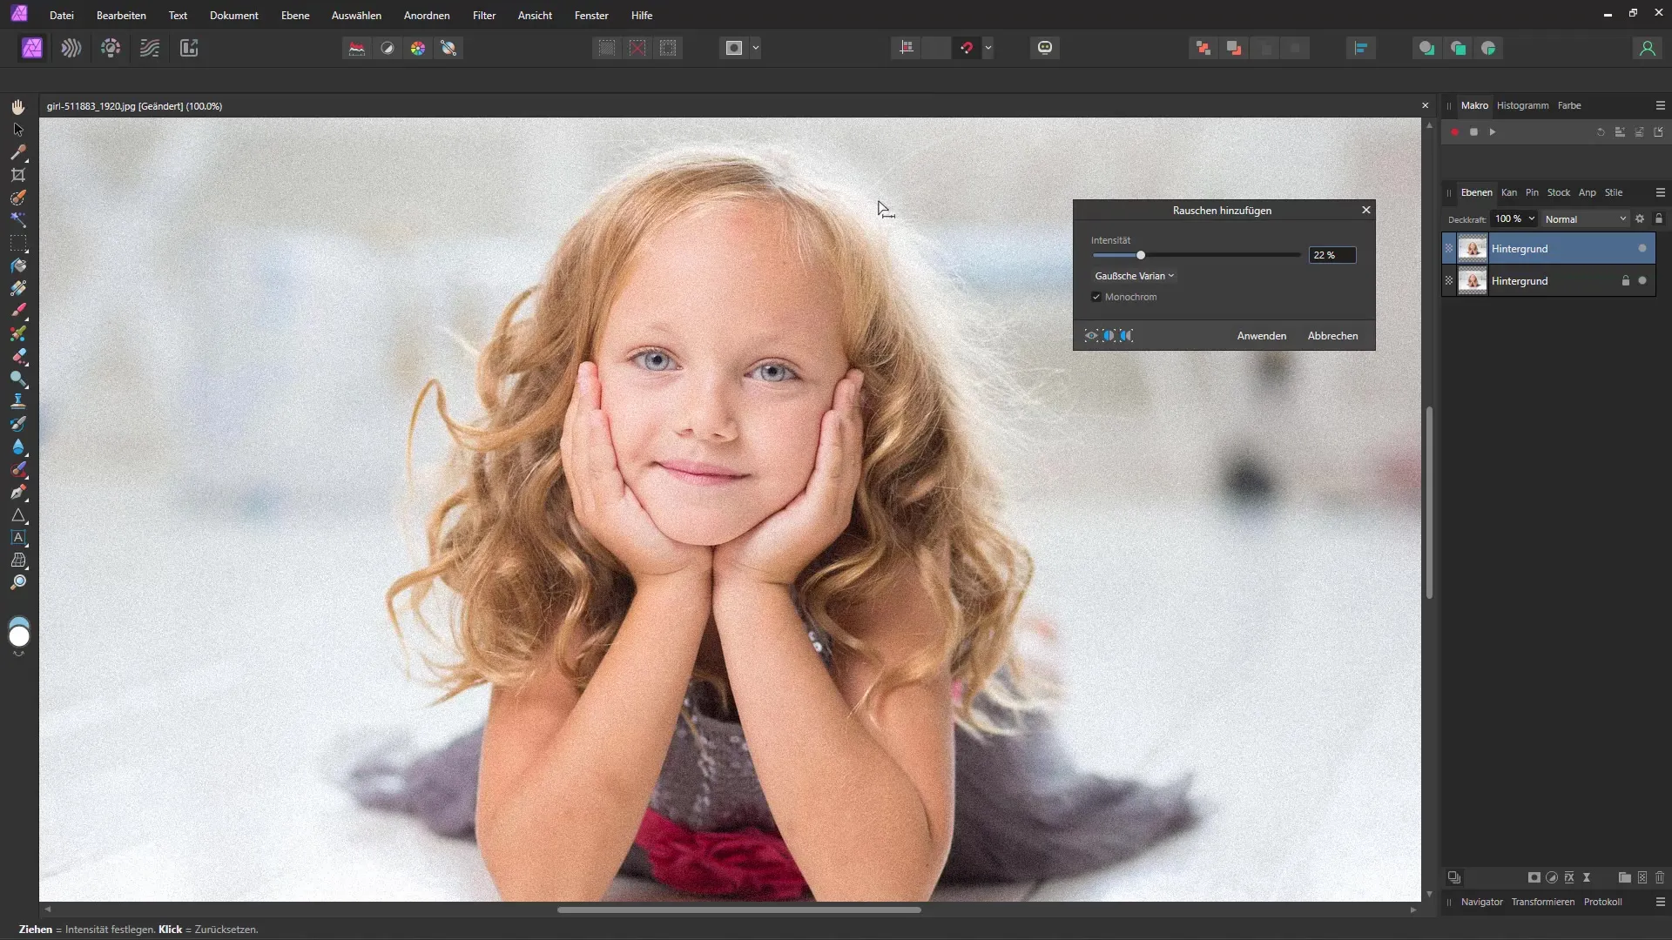Viewport: 1672px width, 940px height.
Task: Open the Gaußsche Varian distribution dropdown
Action: (1135, 276)
